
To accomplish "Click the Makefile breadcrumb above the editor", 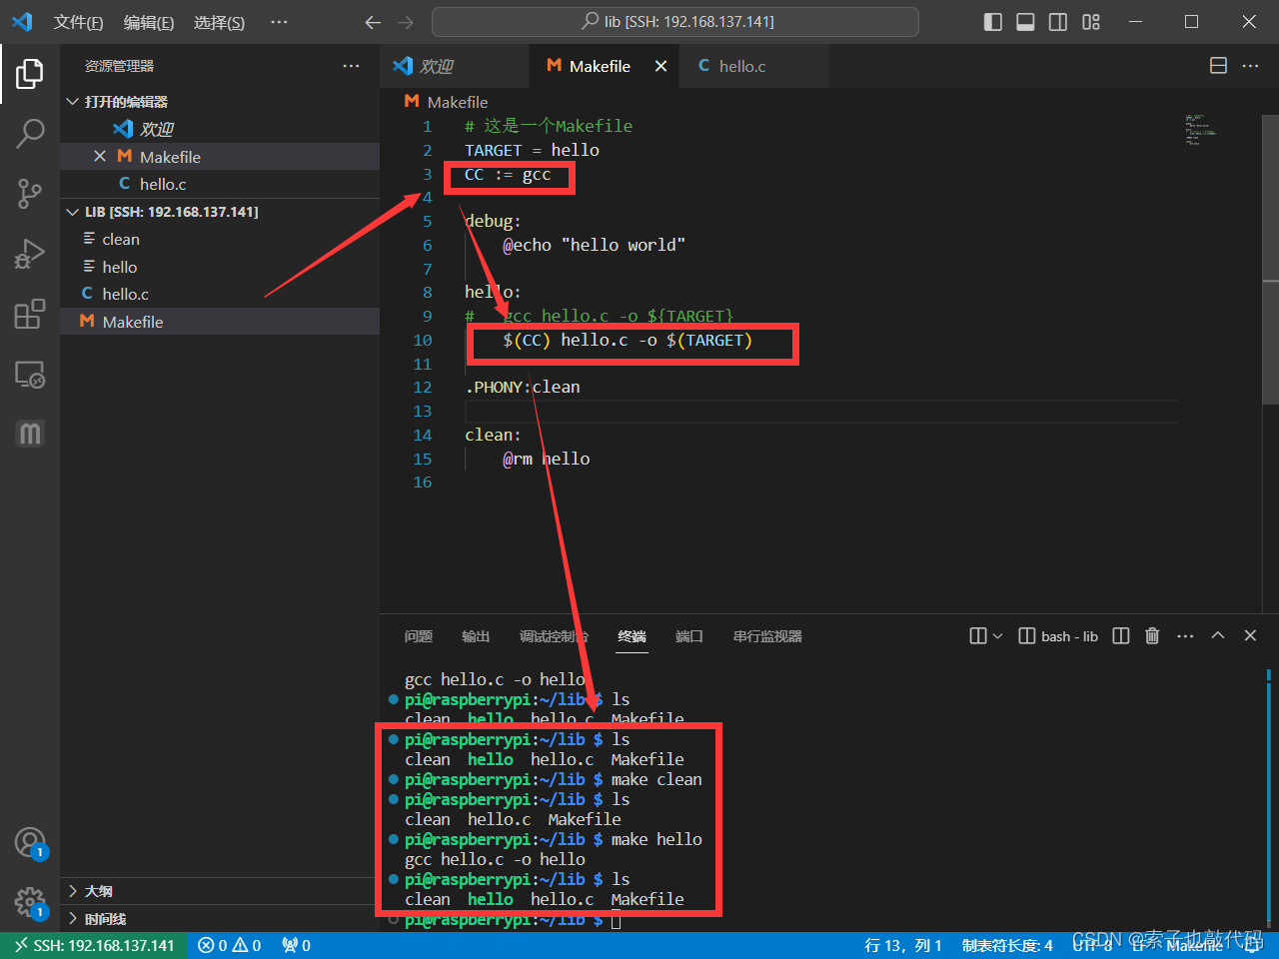I will 447,102.
